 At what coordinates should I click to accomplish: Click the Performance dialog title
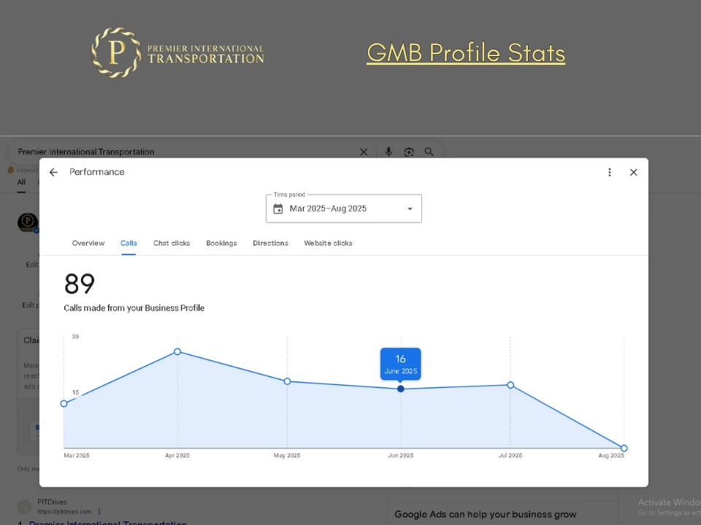97,172
